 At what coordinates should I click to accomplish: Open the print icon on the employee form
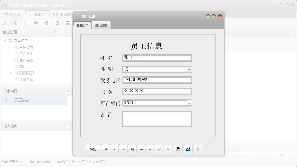point(178,149)
